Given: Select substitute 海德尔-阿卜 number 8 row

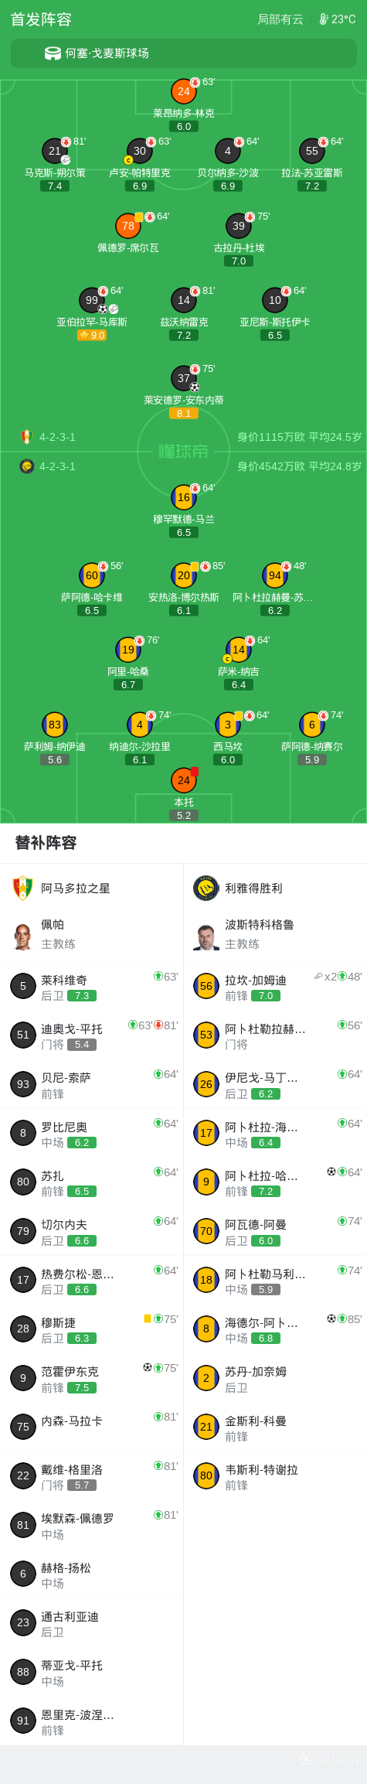Looking at the screenshot, I should pyautogui.click(x=275, y=1329).
